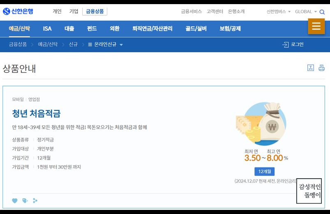The image size is (330, 214).
Task: Open the 보험/공제 menu
Action: click(230, 28)
